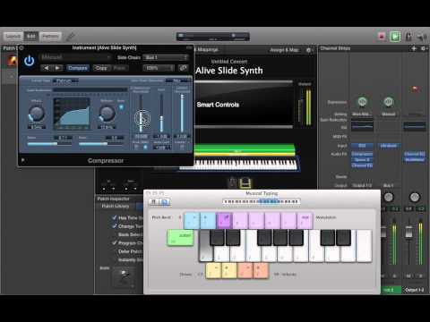
Task: Click the Attack knob in Compressor
Action: (37, 114)
